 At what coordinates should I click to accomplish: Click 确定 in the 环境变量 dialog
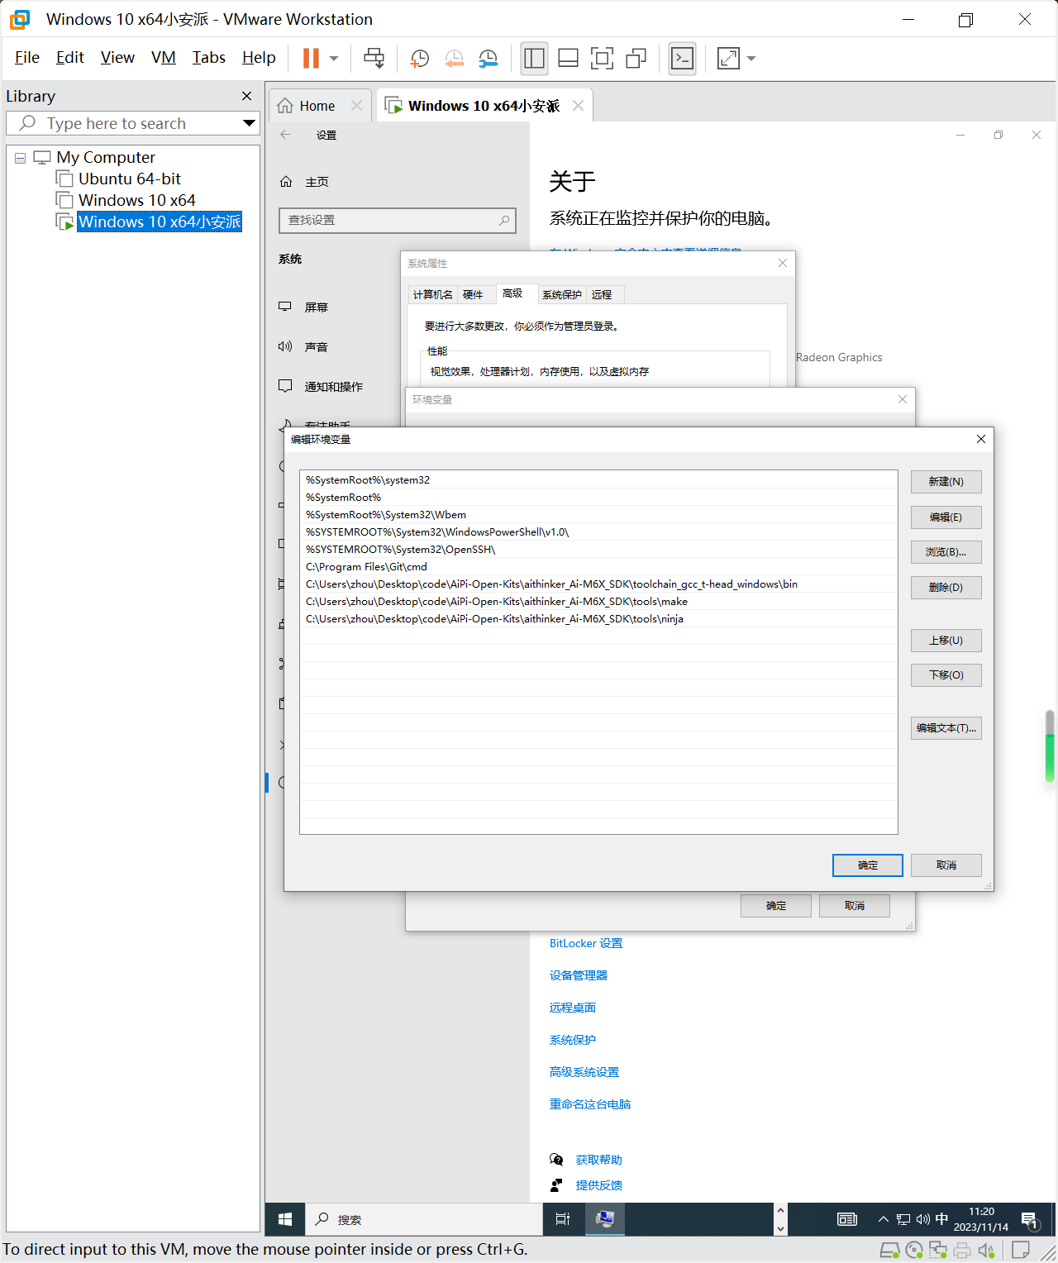click(776, 906)
